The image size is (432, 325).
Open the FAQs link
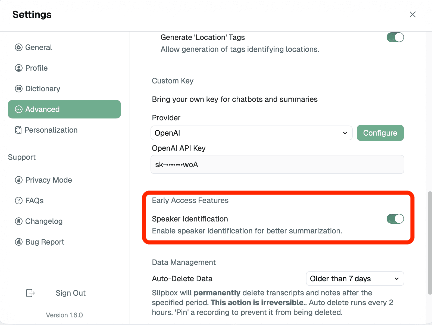click(64, 201)
